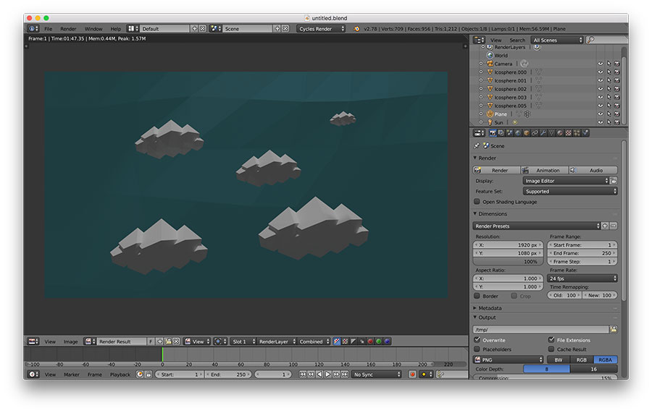Open the Render properties tab (camera icon)

pyautogui.click(x=493, y=133)
